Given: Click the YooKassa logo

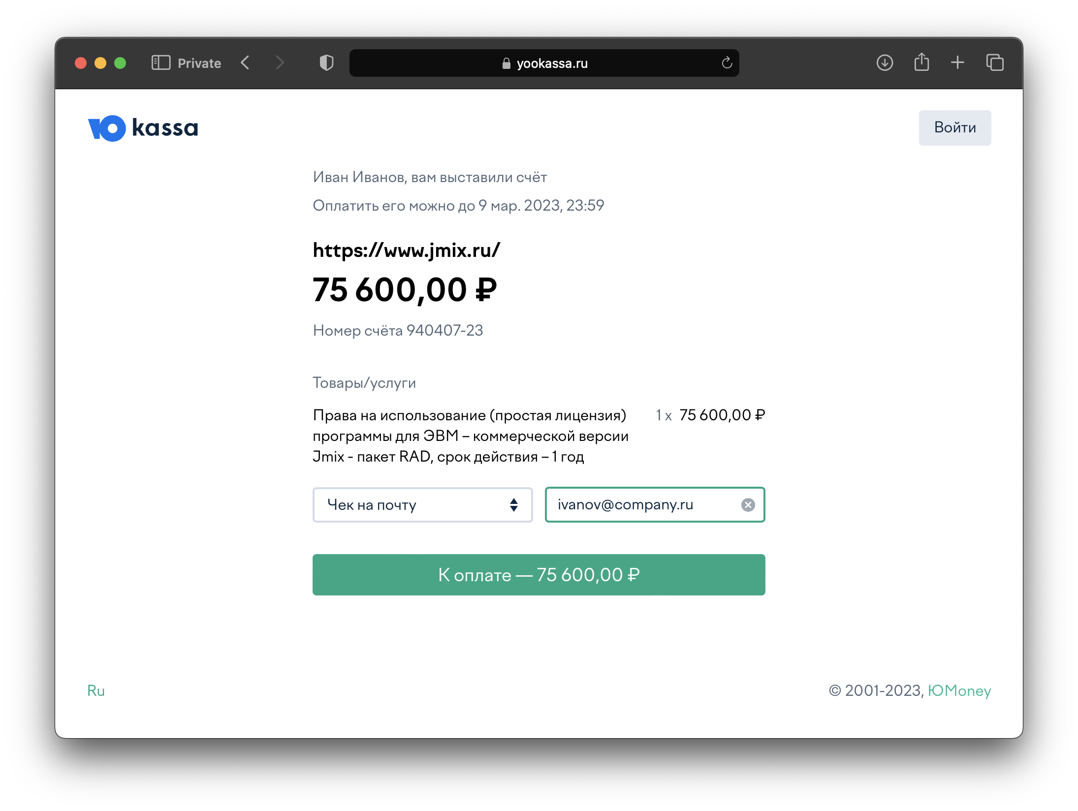Looking at the screenshot, I should (142, 128).
